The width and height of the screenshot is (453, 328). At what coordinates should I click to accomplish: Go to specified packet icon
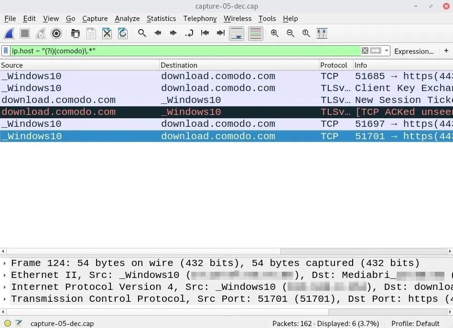coord(189,33)
